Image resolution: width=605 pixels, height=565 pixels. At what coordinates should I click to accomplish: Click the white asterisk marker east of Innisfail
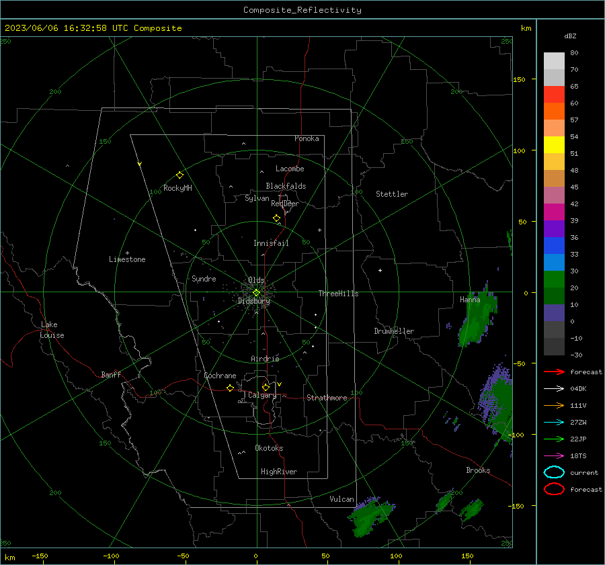[x=319, y=230]
